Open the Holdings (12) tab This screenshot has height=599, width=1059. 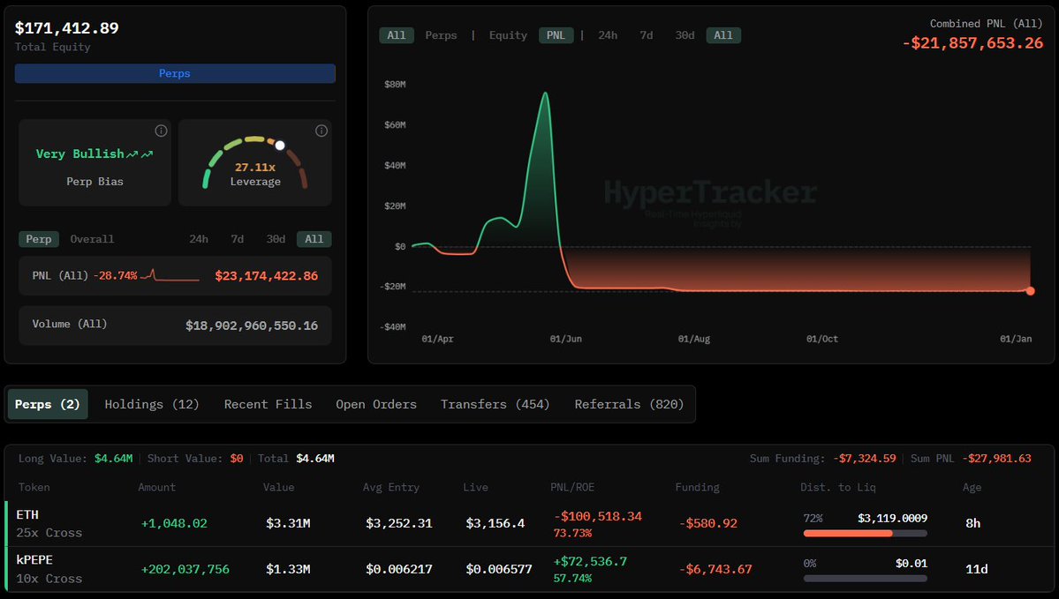152,404
